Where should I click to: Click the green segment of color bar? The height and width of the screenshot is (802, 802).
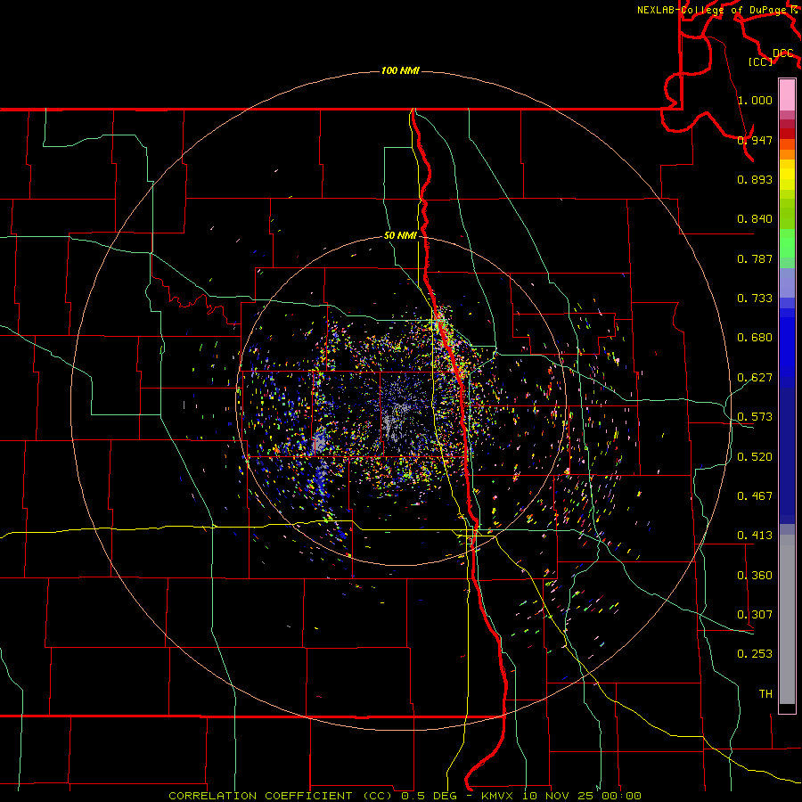pyautogui.click(x=787, y=243)
